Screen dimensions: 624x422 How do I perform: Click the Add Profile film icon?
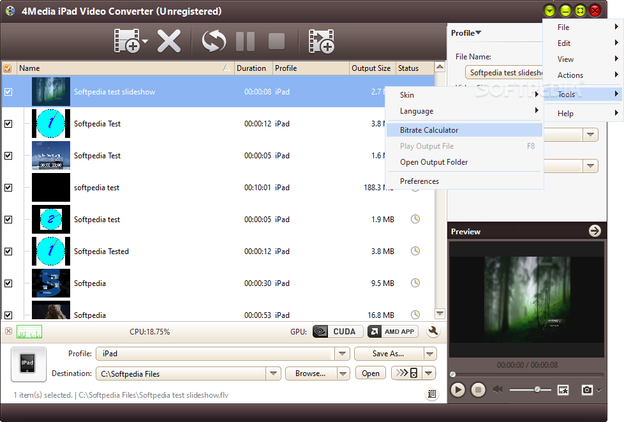[x=321, y=41]
